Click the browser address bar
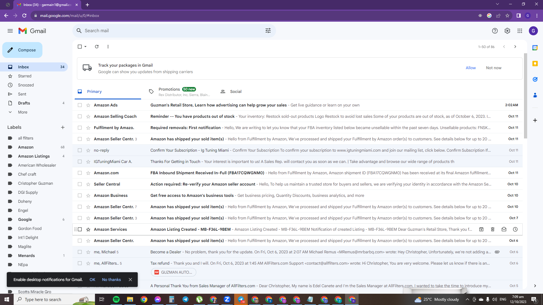 click(255, 16)
